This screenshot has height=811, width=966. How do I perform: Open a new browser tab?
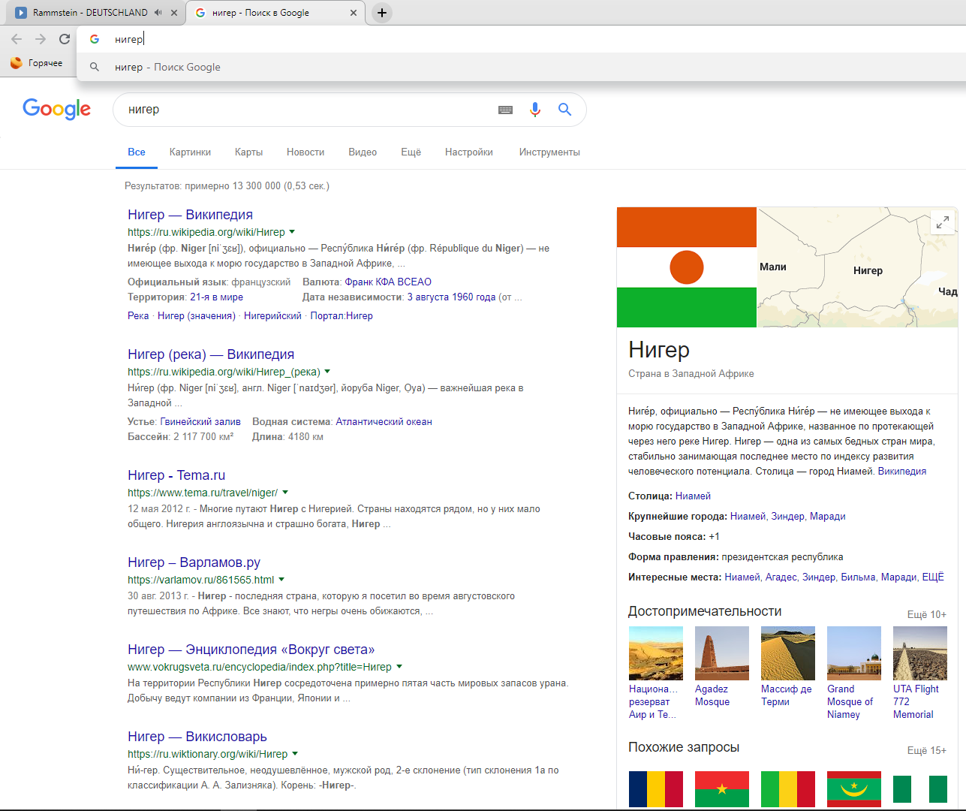382,13
